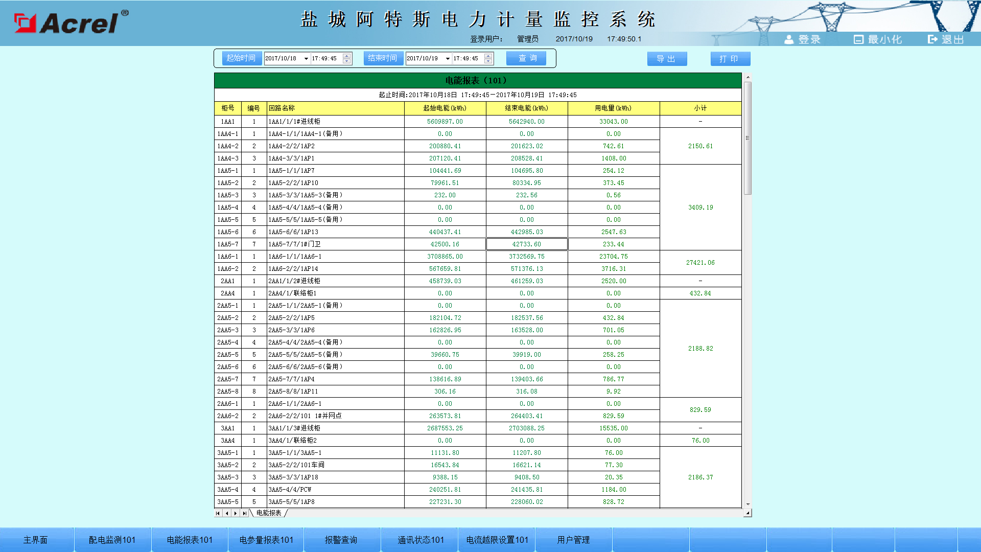
Task: Increase end time with up spinner
Action: tap(488, 56)
